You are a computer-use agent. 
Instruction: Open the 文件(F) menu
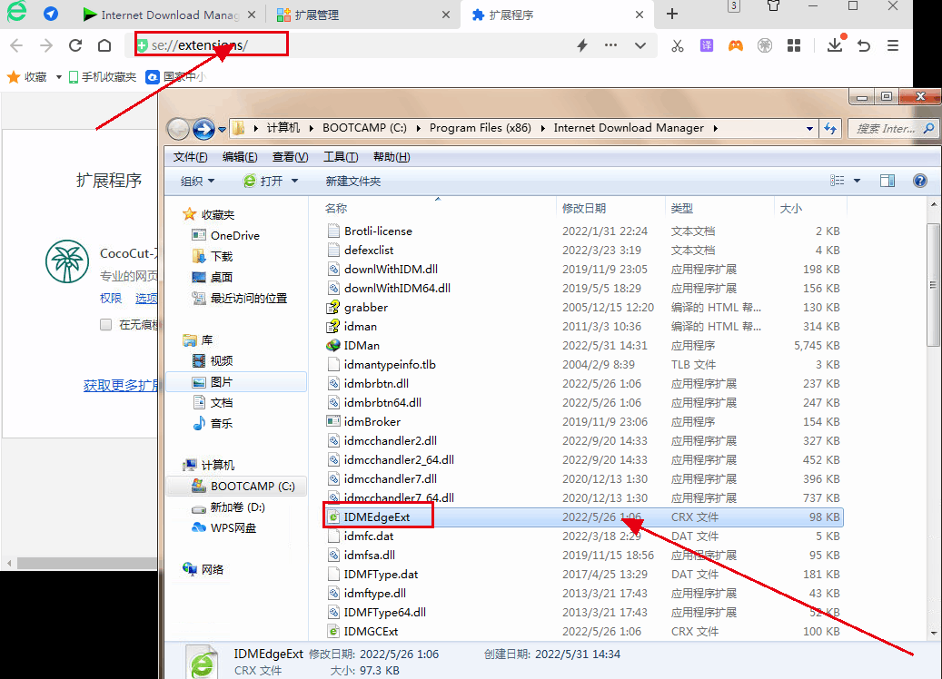tap(191, 157)
